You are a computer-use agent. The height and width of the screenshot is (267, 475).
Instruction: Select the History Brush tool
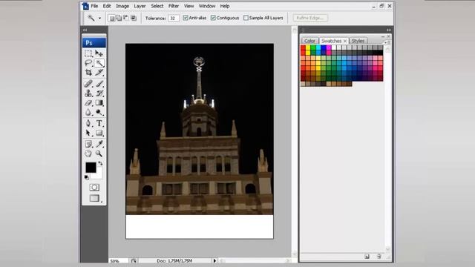[99, 93]
